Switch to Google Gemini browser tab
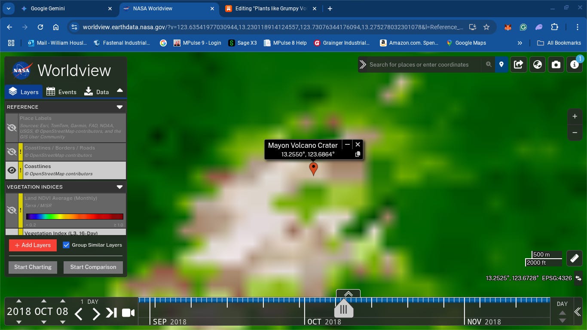Viewport: 587px width, 330px height. [66, 9]
